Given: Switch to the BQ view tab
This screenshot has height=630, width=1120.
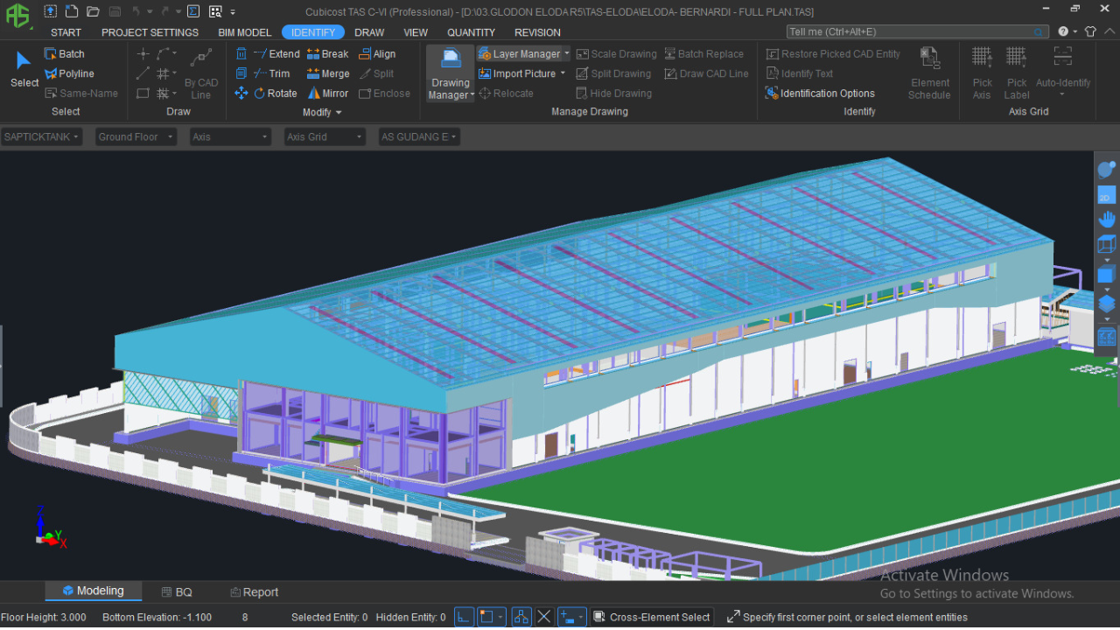Looking at the screenshot, I should pos(177,591).
